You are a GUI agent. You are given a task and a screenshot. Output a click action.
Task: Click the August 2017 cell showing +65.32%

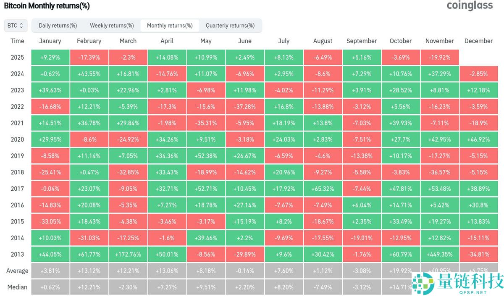pyautogui.click(x=323, y=189)
